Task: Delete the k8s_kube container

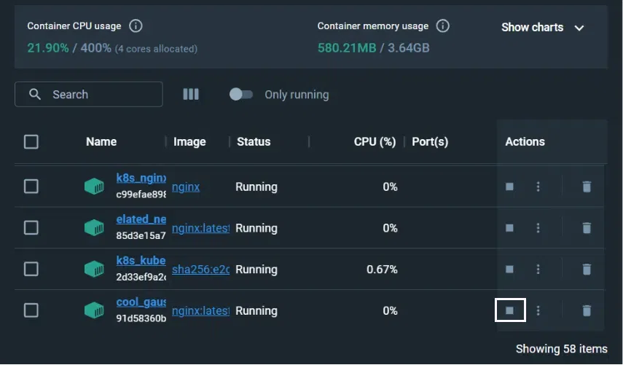Action: click(587, 270)
